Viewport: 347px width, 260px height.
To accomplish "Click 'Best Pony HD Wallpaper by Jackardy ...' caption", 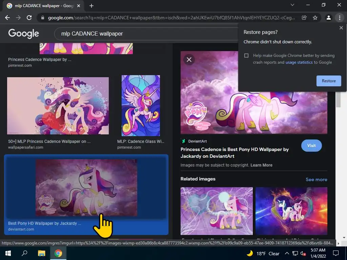I will click(x=45, y=223).
